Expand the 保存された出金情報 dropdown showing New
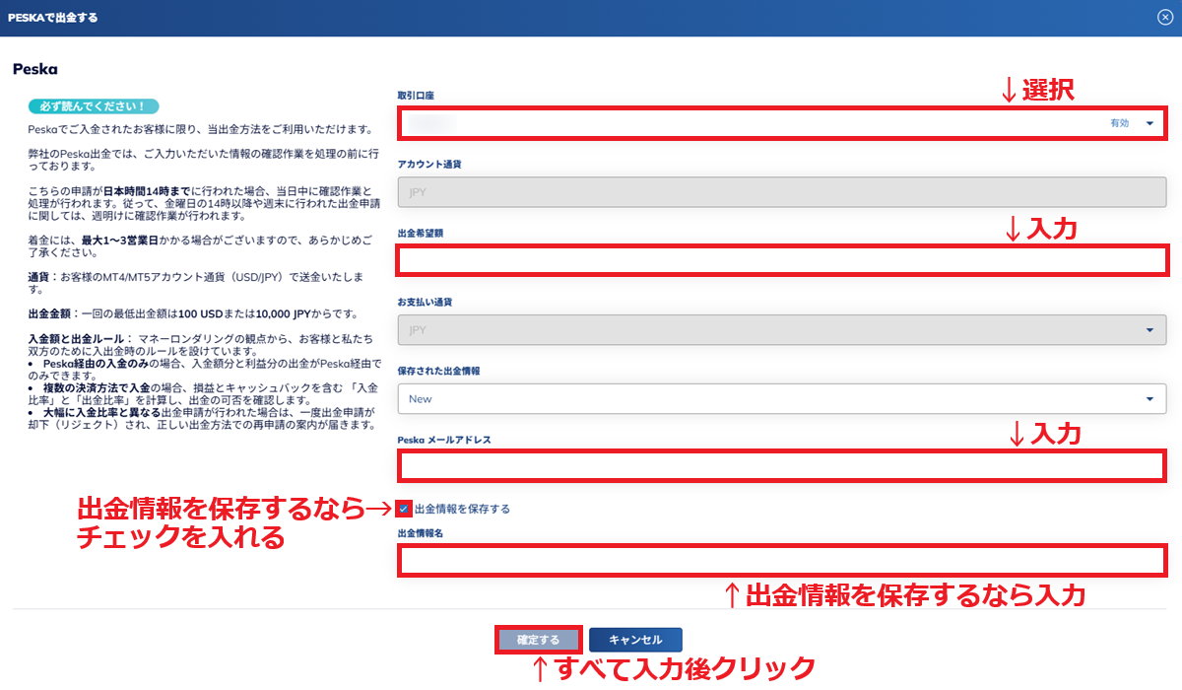This screenshot has height=690, width=1182. [782, 398]
